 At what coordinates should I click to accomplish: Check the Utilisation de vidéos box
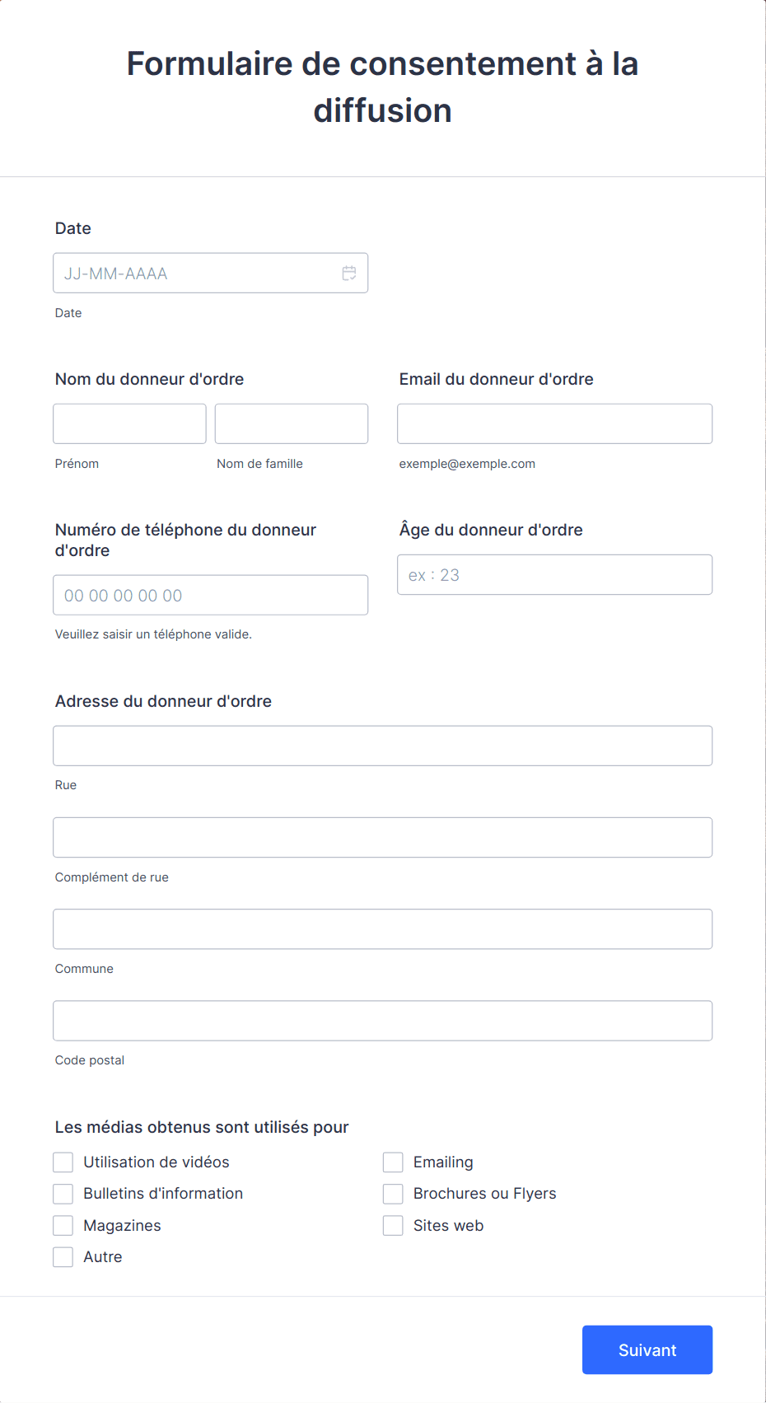(63, 1162)
